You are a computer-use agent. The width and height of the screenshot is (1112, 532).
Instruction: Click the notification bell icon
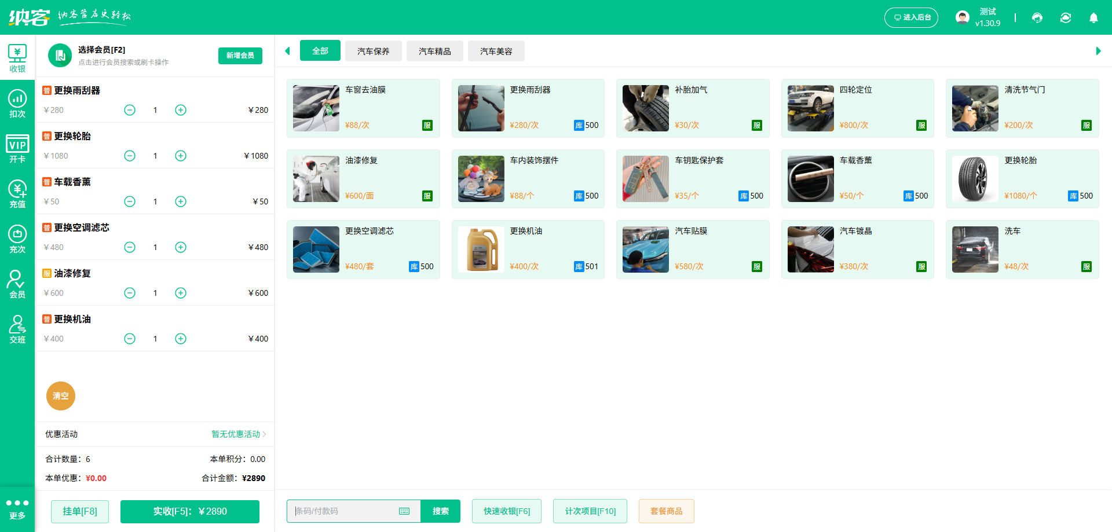pyautogui.click(x=1093, y=18)
